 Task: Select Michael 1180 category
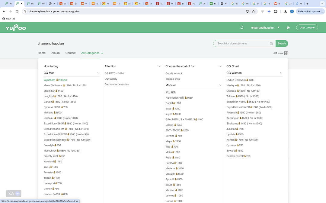click(174, 190)
